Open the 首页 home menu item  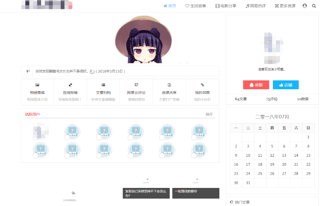coord(170,6)
